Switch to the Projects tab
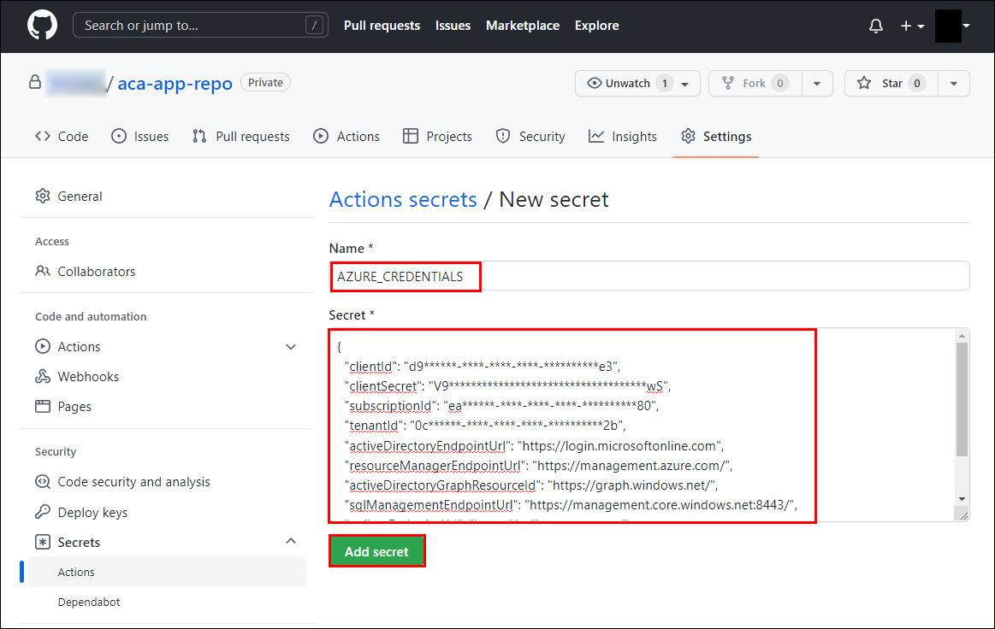This screenshot has height=629, width=995. 438,137
